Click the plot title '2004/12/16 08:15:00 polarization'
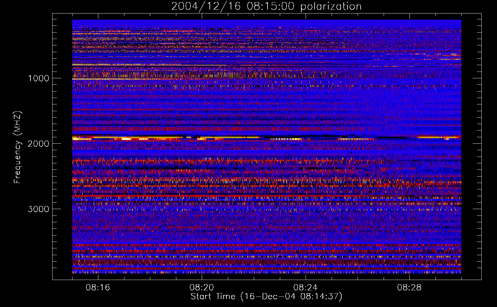Screen dimensions: 497x307 point(266,6)
